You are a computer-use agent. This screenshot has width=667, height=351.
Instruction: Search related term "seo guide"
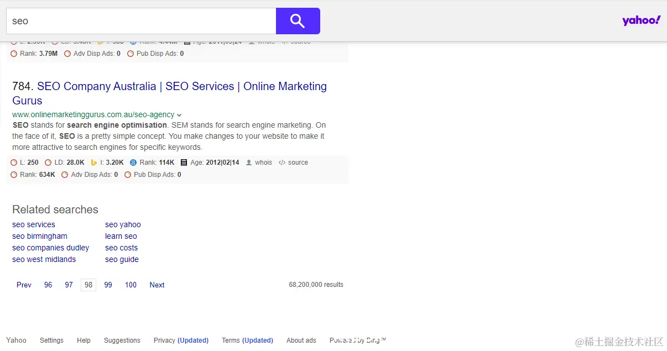click(x=122, y=259)
